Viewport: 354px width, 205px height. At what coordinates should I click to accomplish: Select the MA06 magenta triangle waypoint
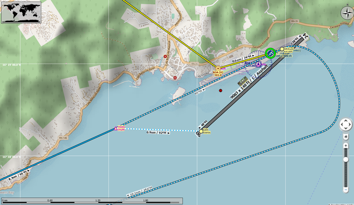[x=116, y=128]
